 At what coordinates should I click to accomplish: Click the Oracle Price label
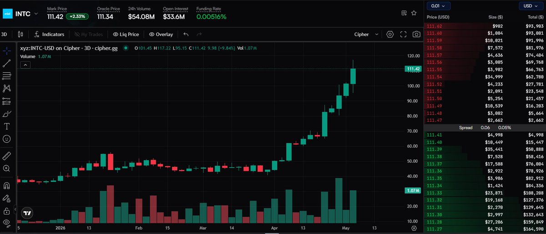(108, 9)
